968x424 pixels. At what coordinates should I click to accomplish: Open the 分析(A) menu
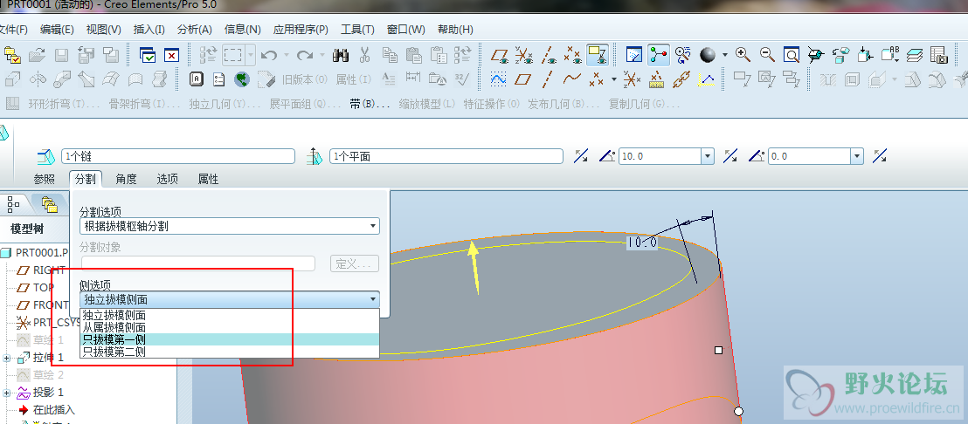[x=195, y=30]
